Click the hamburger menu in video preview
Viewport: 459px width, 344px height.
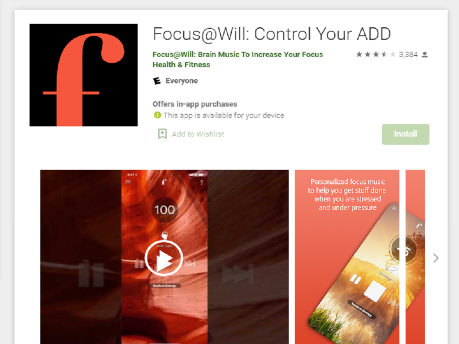(128, 182)
